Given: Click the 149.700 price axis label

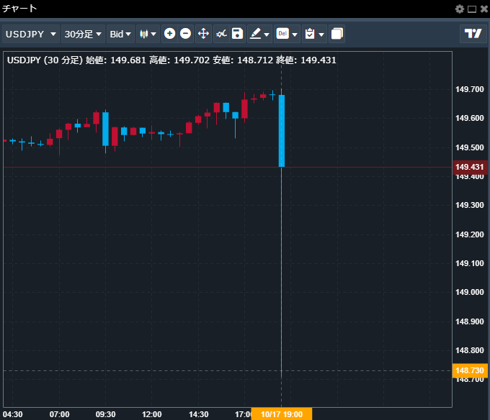Looking at the screenshot, I should [469, 89].
